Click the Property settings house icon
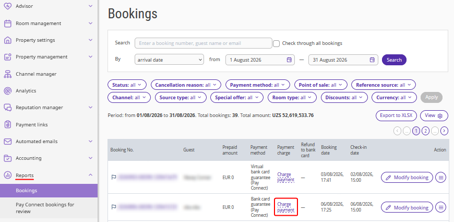Image resolution: width=454 pixels, height=222 pixels. (8, 40)
